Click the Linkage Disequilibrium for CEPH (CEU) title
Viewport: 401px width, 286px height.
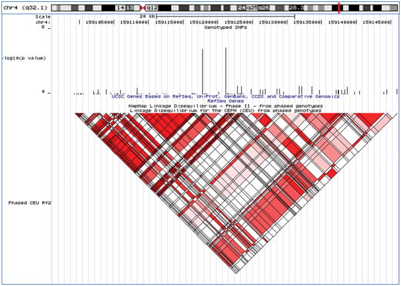[x=225, y=111]
